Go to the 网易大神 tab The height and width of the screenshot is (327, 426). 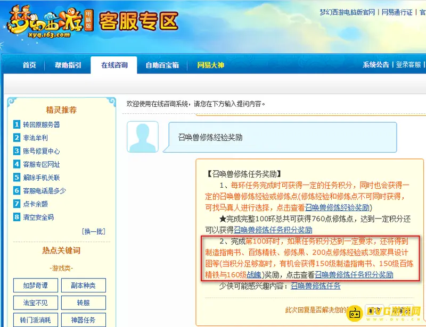[x=210, y=65]
